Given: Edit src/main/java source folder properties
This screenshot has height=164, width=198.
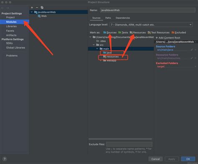Looking at the screenshot, I should (x=192, y=50).
